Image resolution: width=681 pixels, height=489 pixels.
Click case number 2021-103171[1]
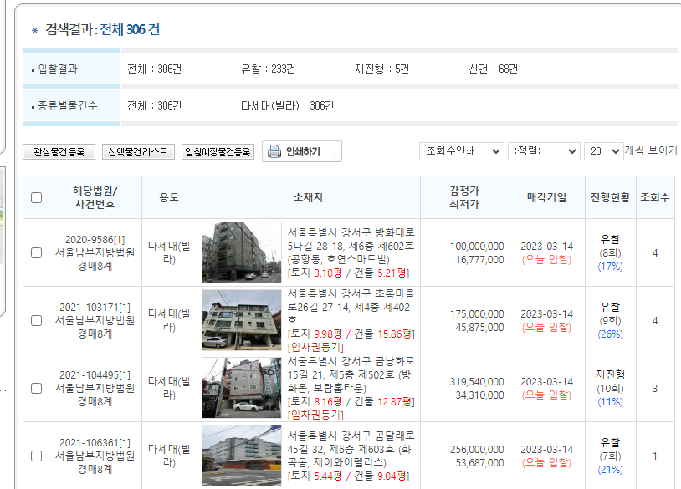pyautogui.click(x=95, y=308)
